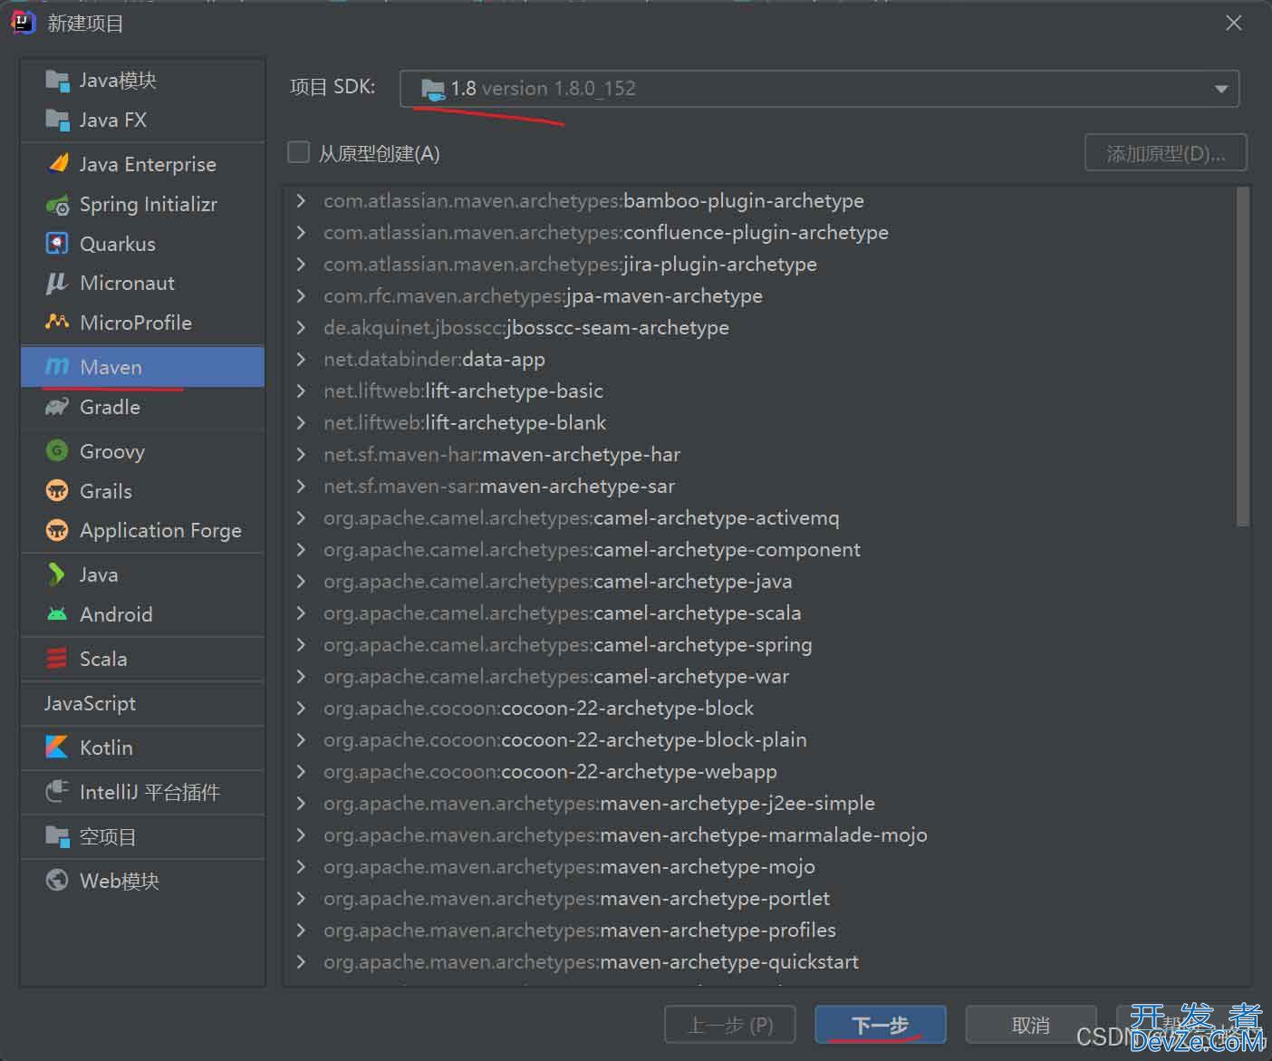The height and width of the screenshot is (1061, 1272).
Task: Expand the bamboo-plugin-archetype node
Action: click(x=301, y=200)
